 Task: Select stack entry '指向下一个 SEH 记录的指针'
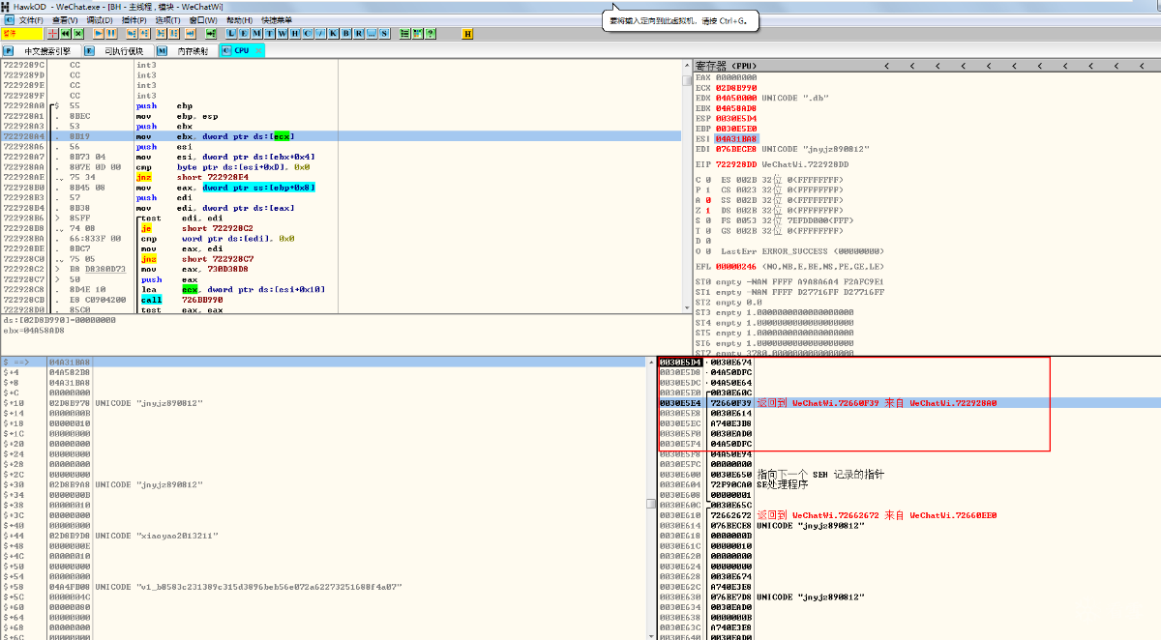(x=820, y=475)
